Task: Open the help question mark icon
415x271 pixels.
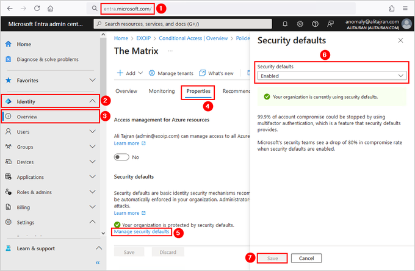Action: (315, 24)
